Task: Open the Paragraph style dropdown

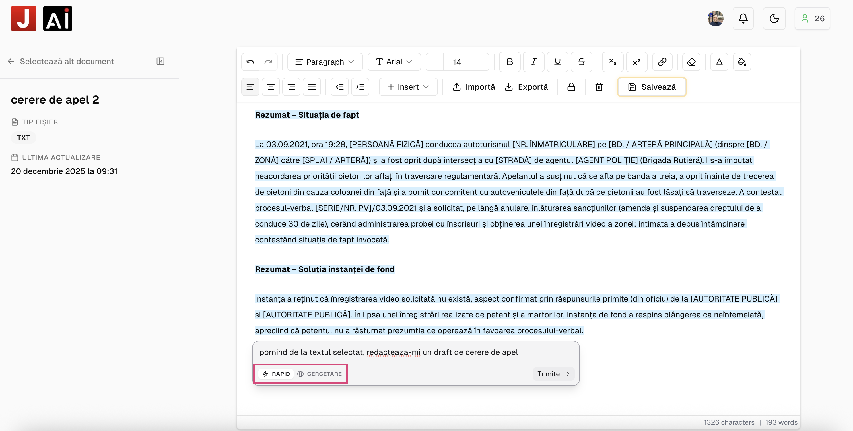Action: (325, 62)
